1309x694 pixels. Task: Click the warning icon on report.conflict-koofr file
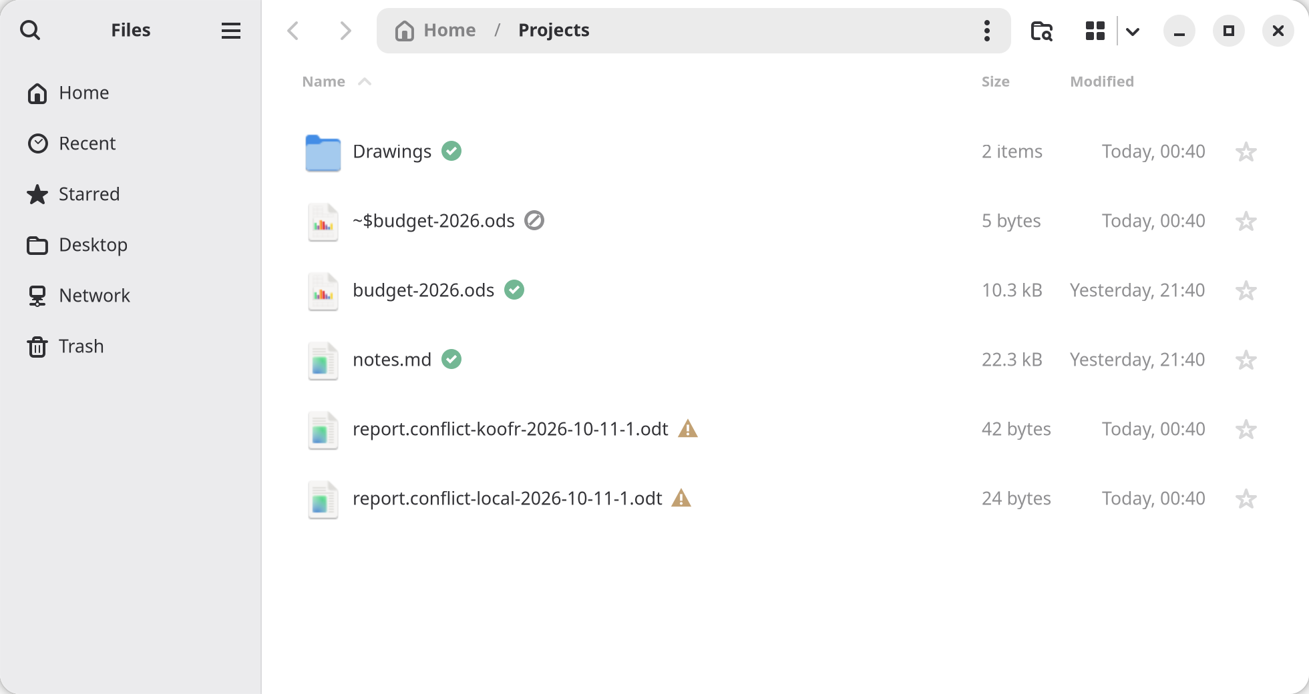[688, 428]
